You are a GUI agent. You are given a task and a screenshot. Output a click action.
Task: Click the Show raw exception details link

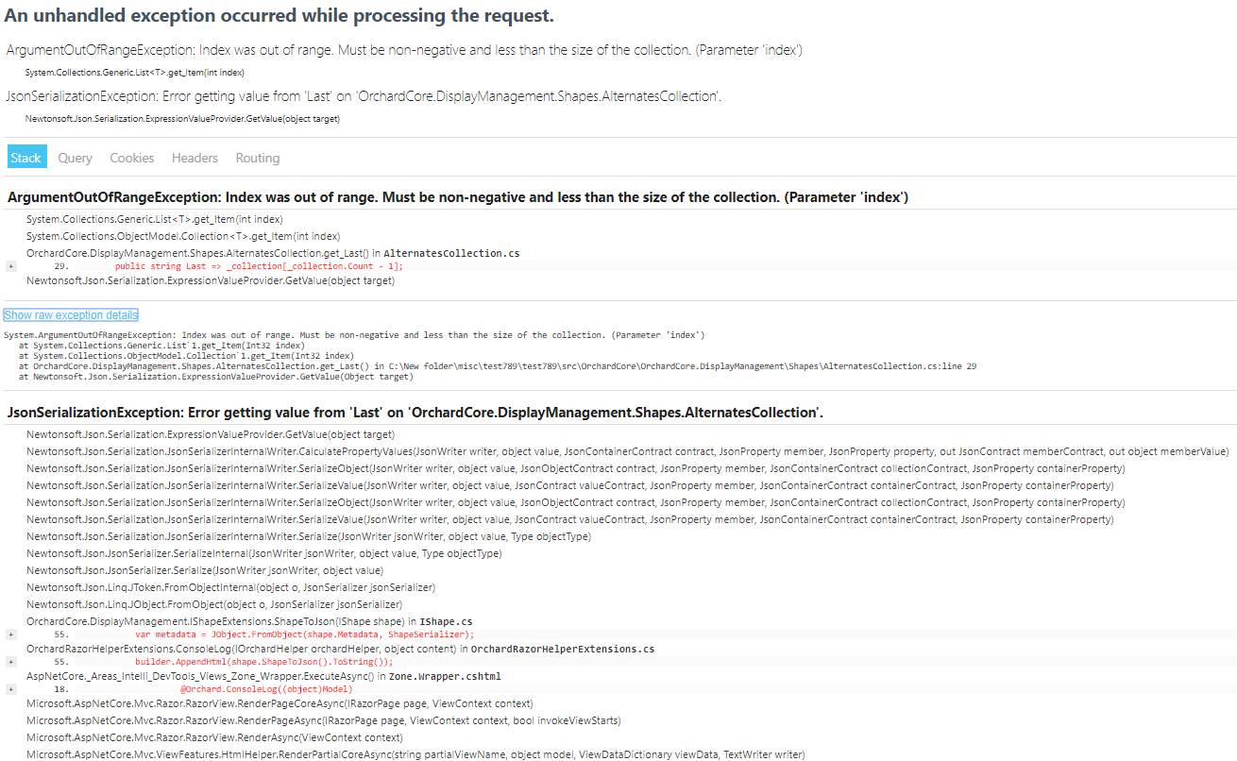pos(70,313)
